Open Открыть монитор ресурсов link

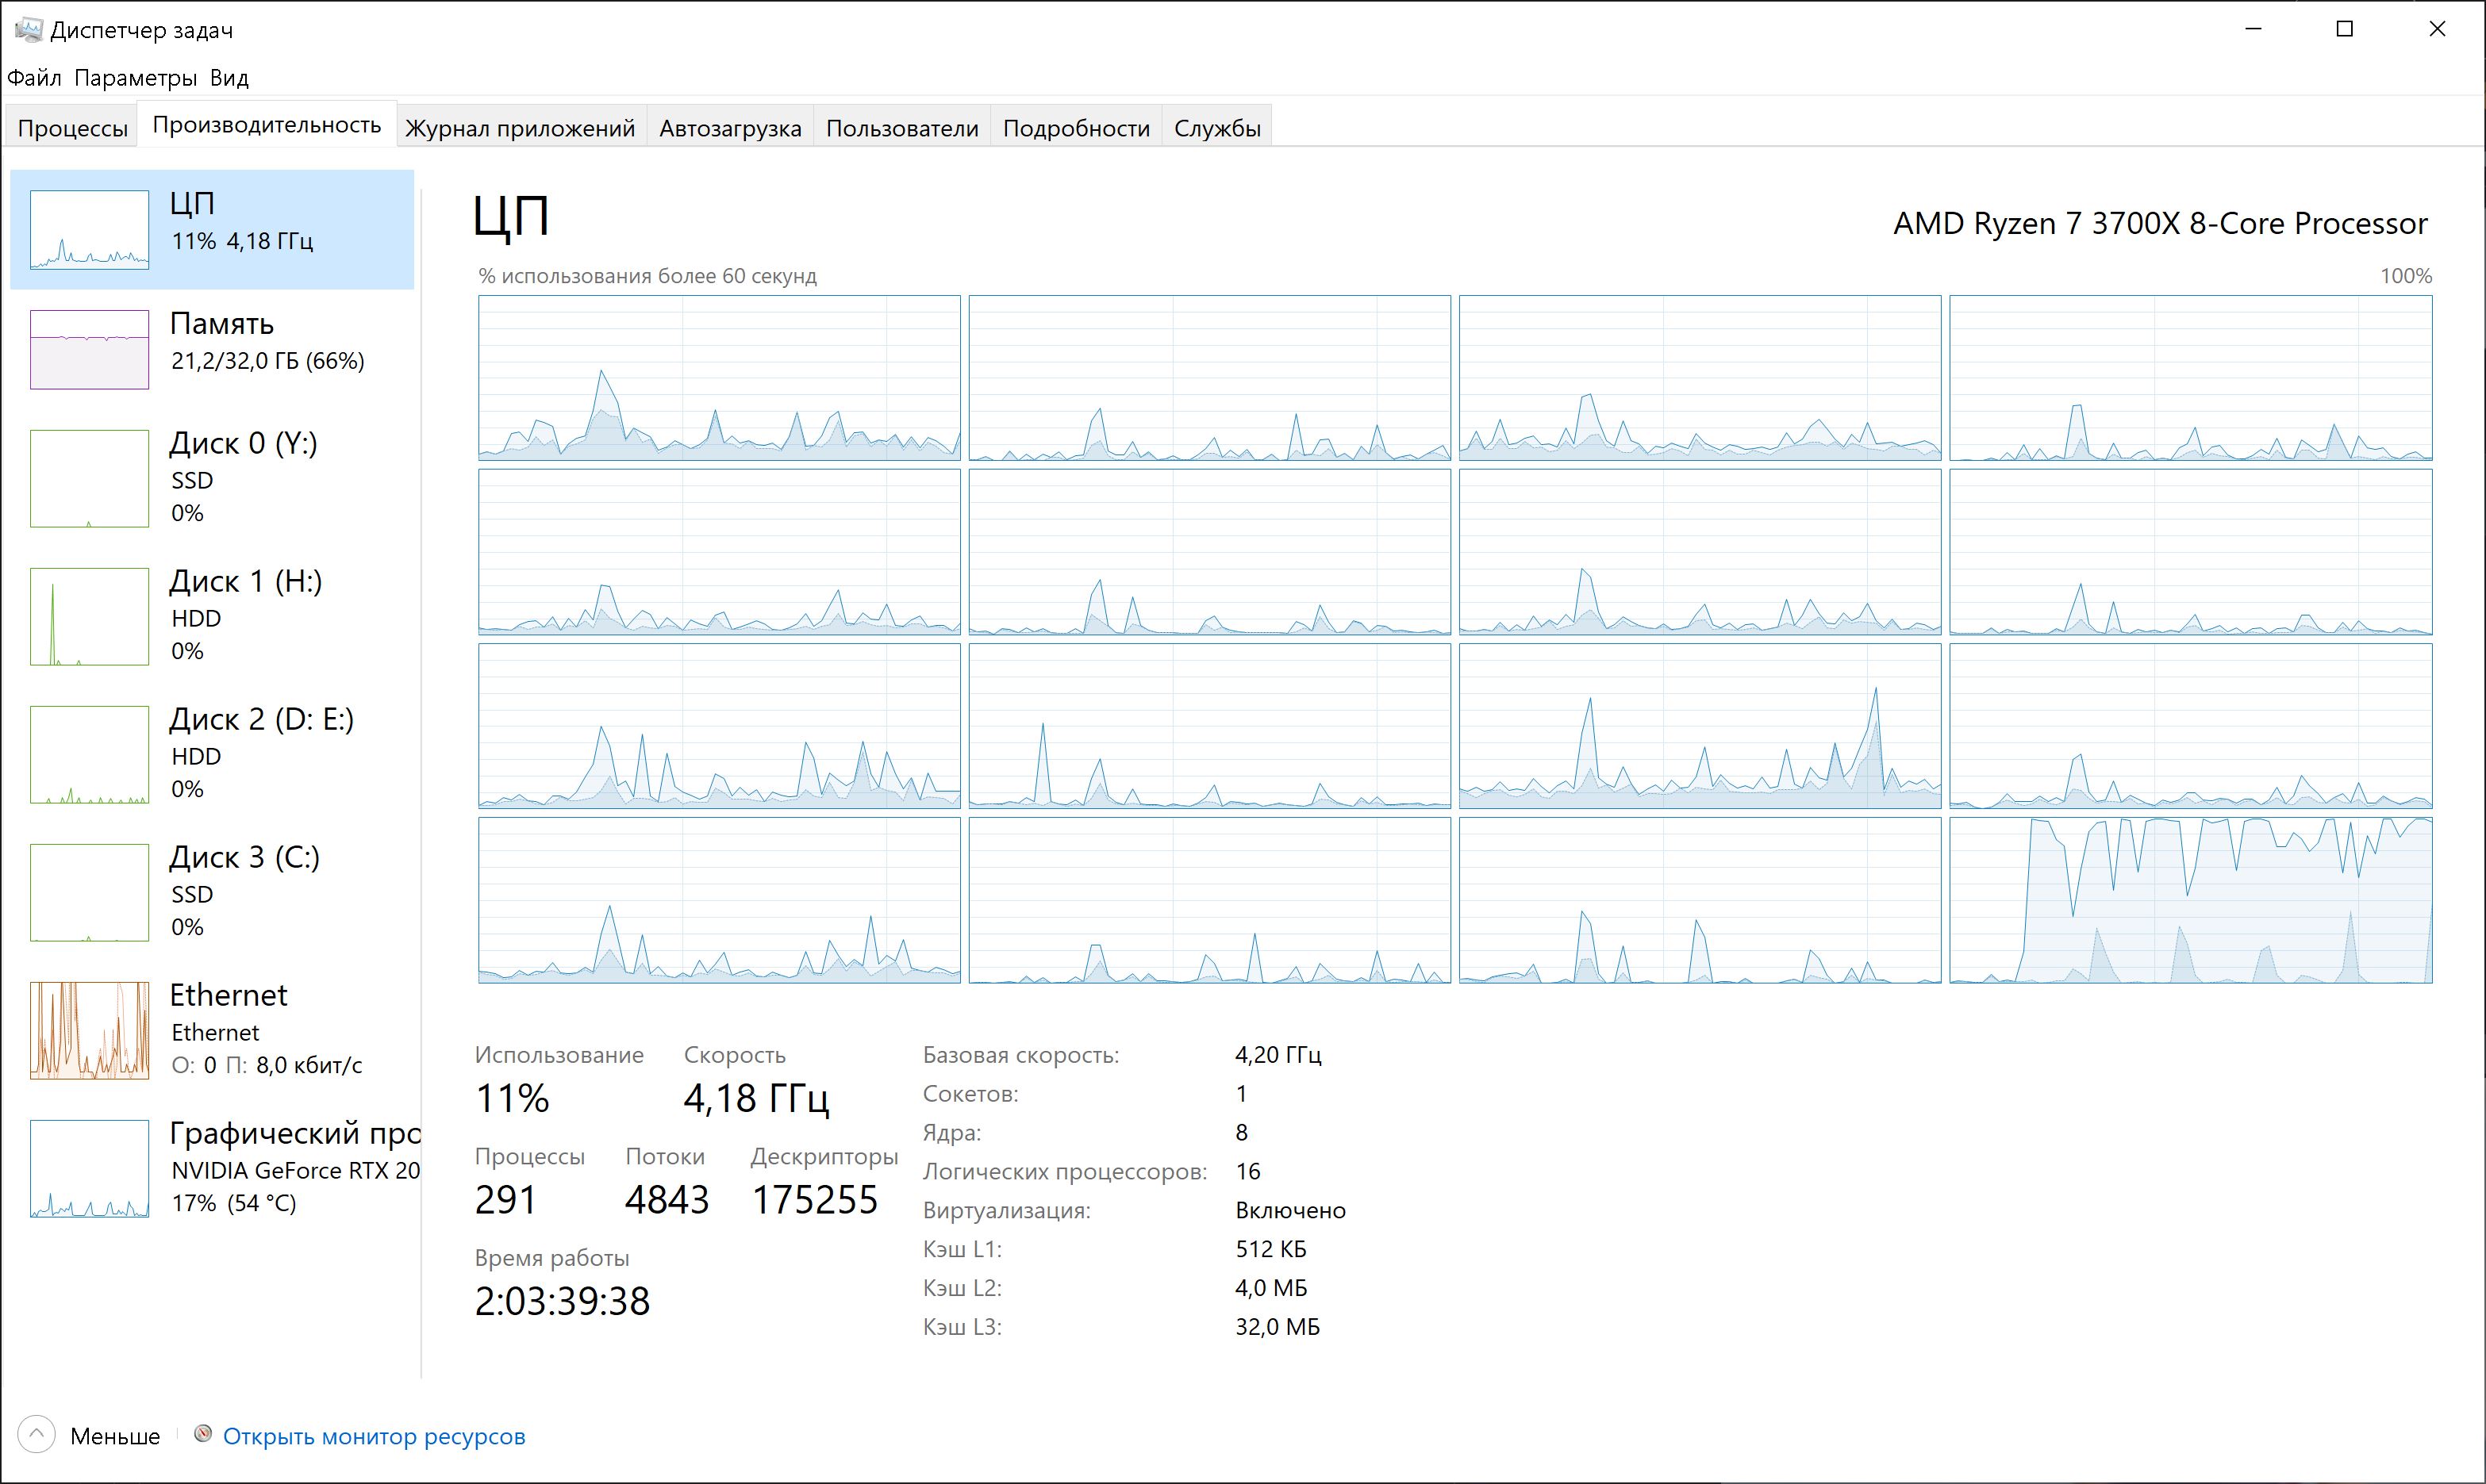click(x=373, y=1436)
